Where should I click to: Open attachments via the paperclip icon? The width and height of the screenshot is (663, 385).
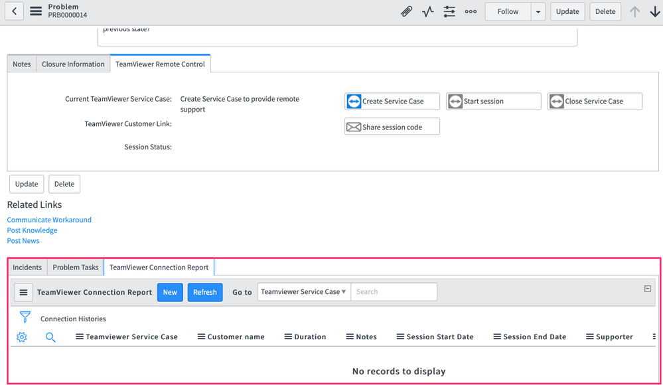tap(406, 11)
